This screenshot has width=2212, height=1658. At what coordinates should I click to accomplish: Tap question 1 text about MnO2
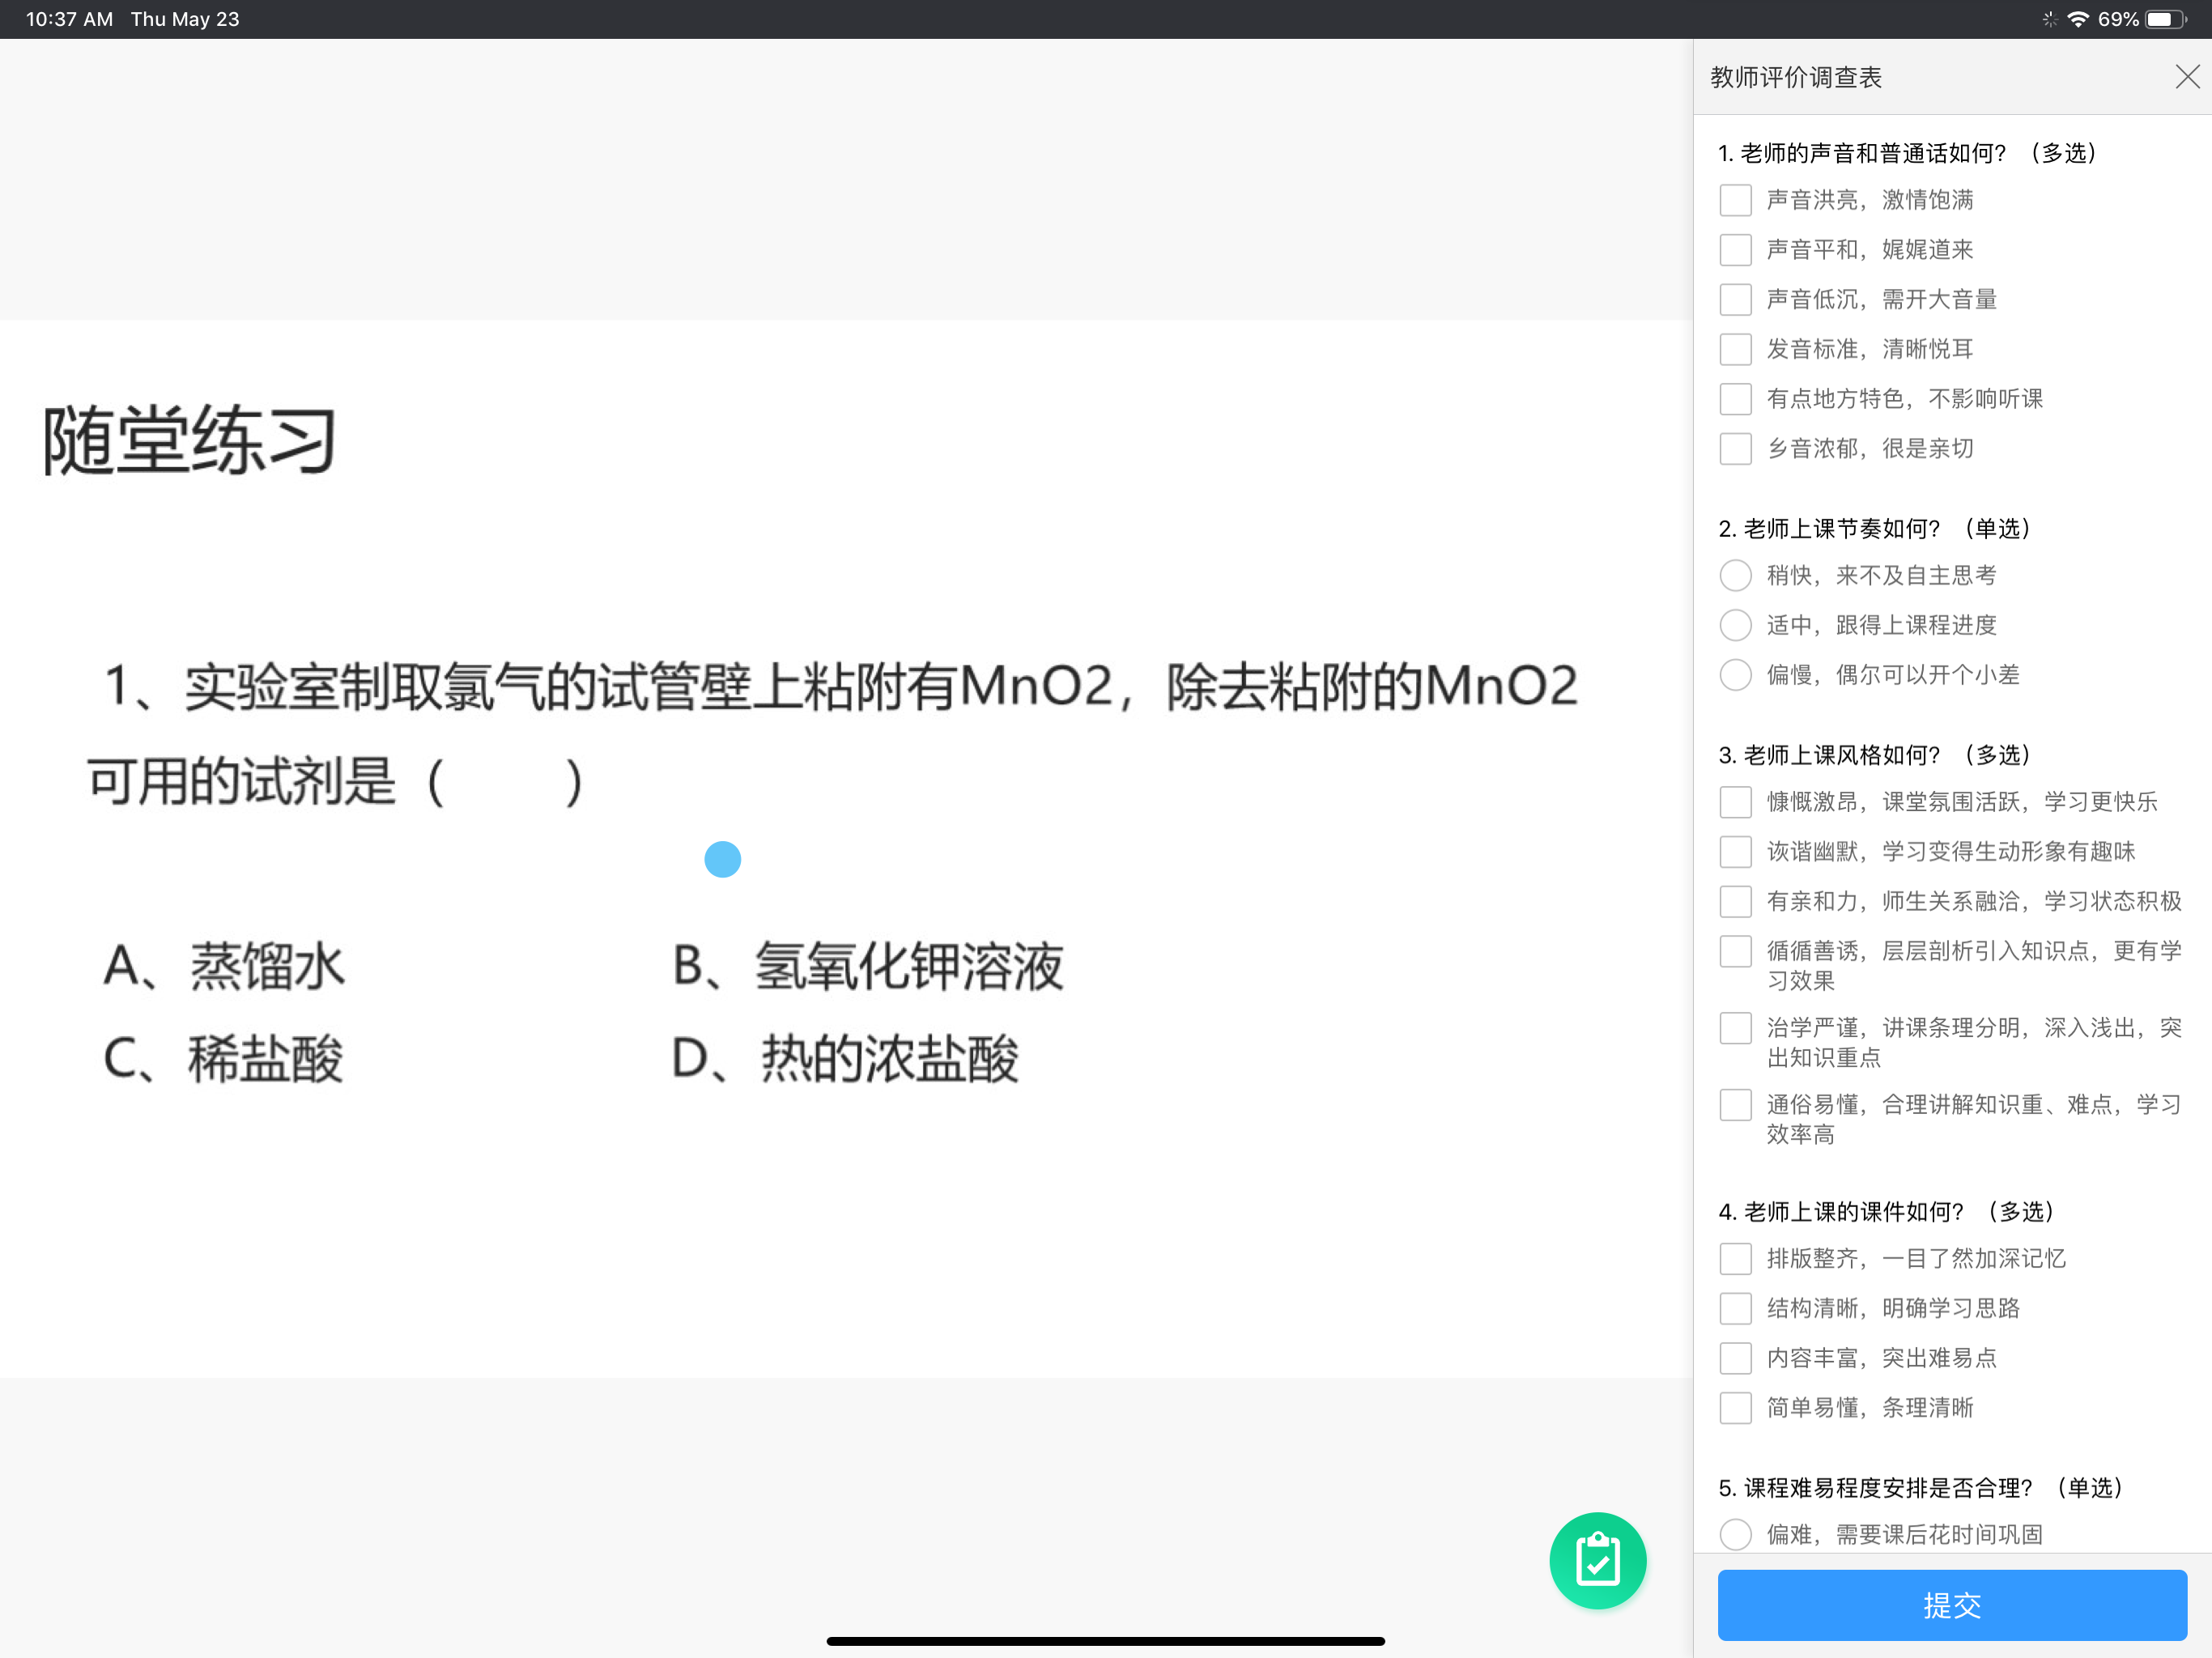pos(832,734)
